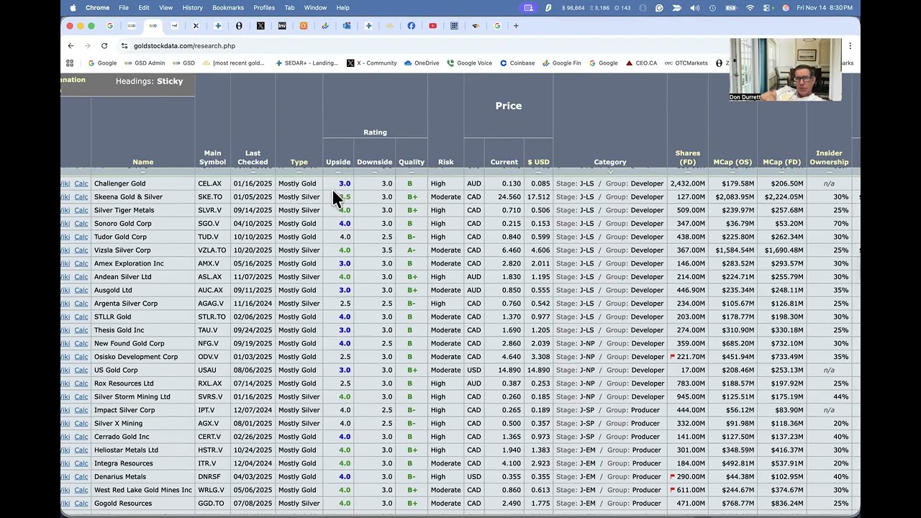Open the History menu in the menu bar

pos(192,7)
